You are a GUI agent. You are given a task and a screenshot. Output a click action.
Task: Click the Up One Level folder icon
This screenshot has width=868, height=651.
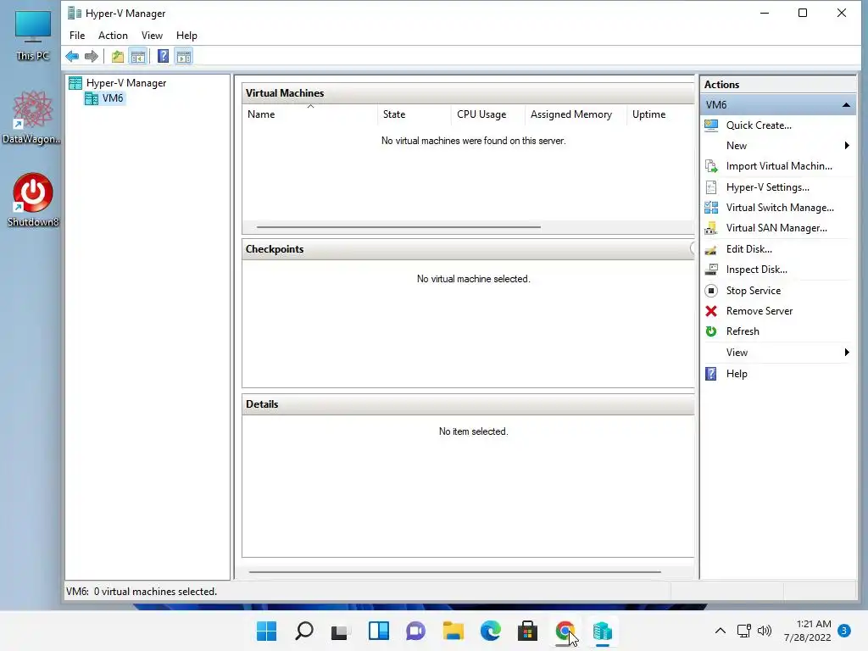tap(117, 56)
